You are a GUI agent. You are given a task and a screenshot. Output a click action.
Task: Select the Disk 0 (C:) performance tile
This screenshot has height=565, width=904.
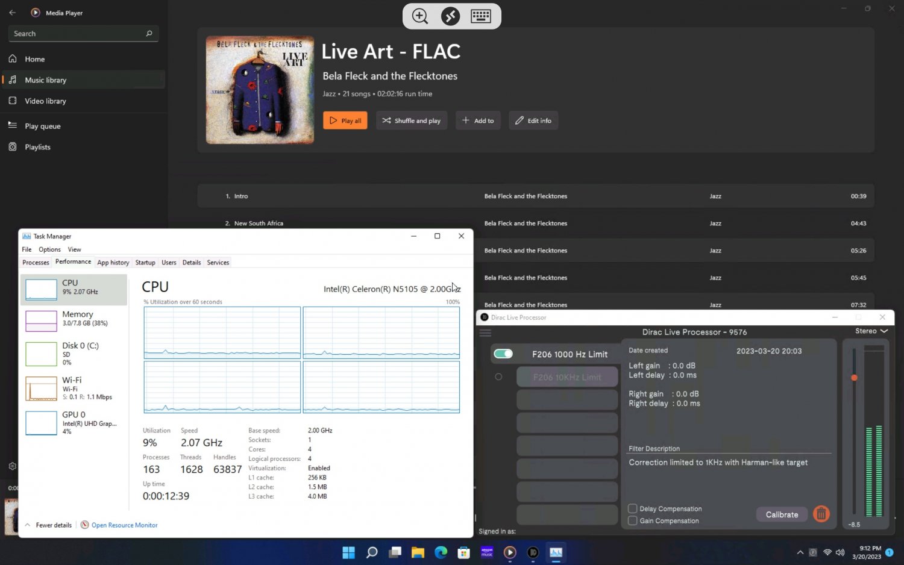coord(74,354)
